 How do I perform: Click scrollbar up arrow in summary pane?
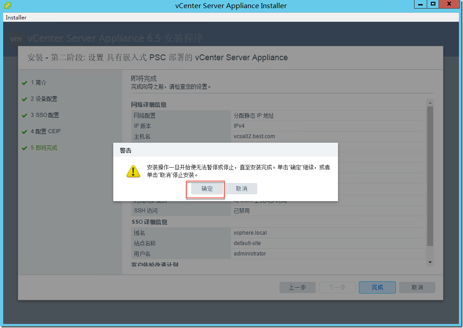click(430, 103)
